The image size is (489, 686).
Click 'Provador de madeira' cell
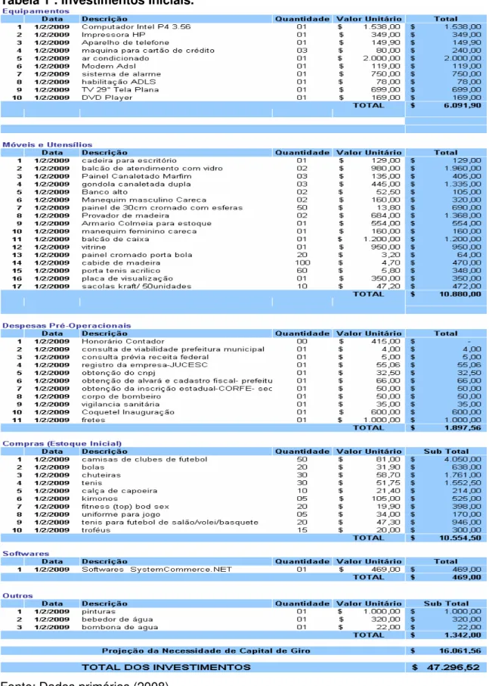125,216
